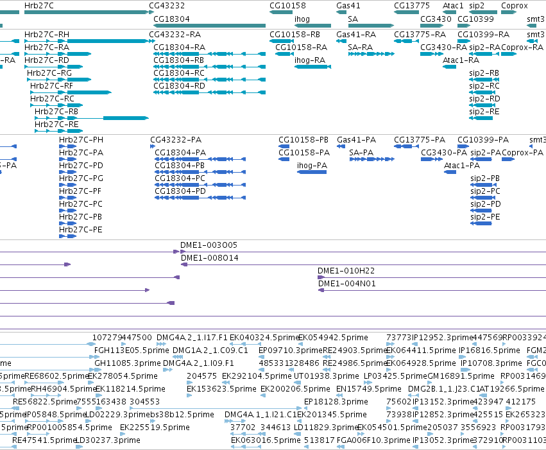Select transcript Hrb27C-RA
Viewport: 546px width, 450px height.
click(58, 54)
